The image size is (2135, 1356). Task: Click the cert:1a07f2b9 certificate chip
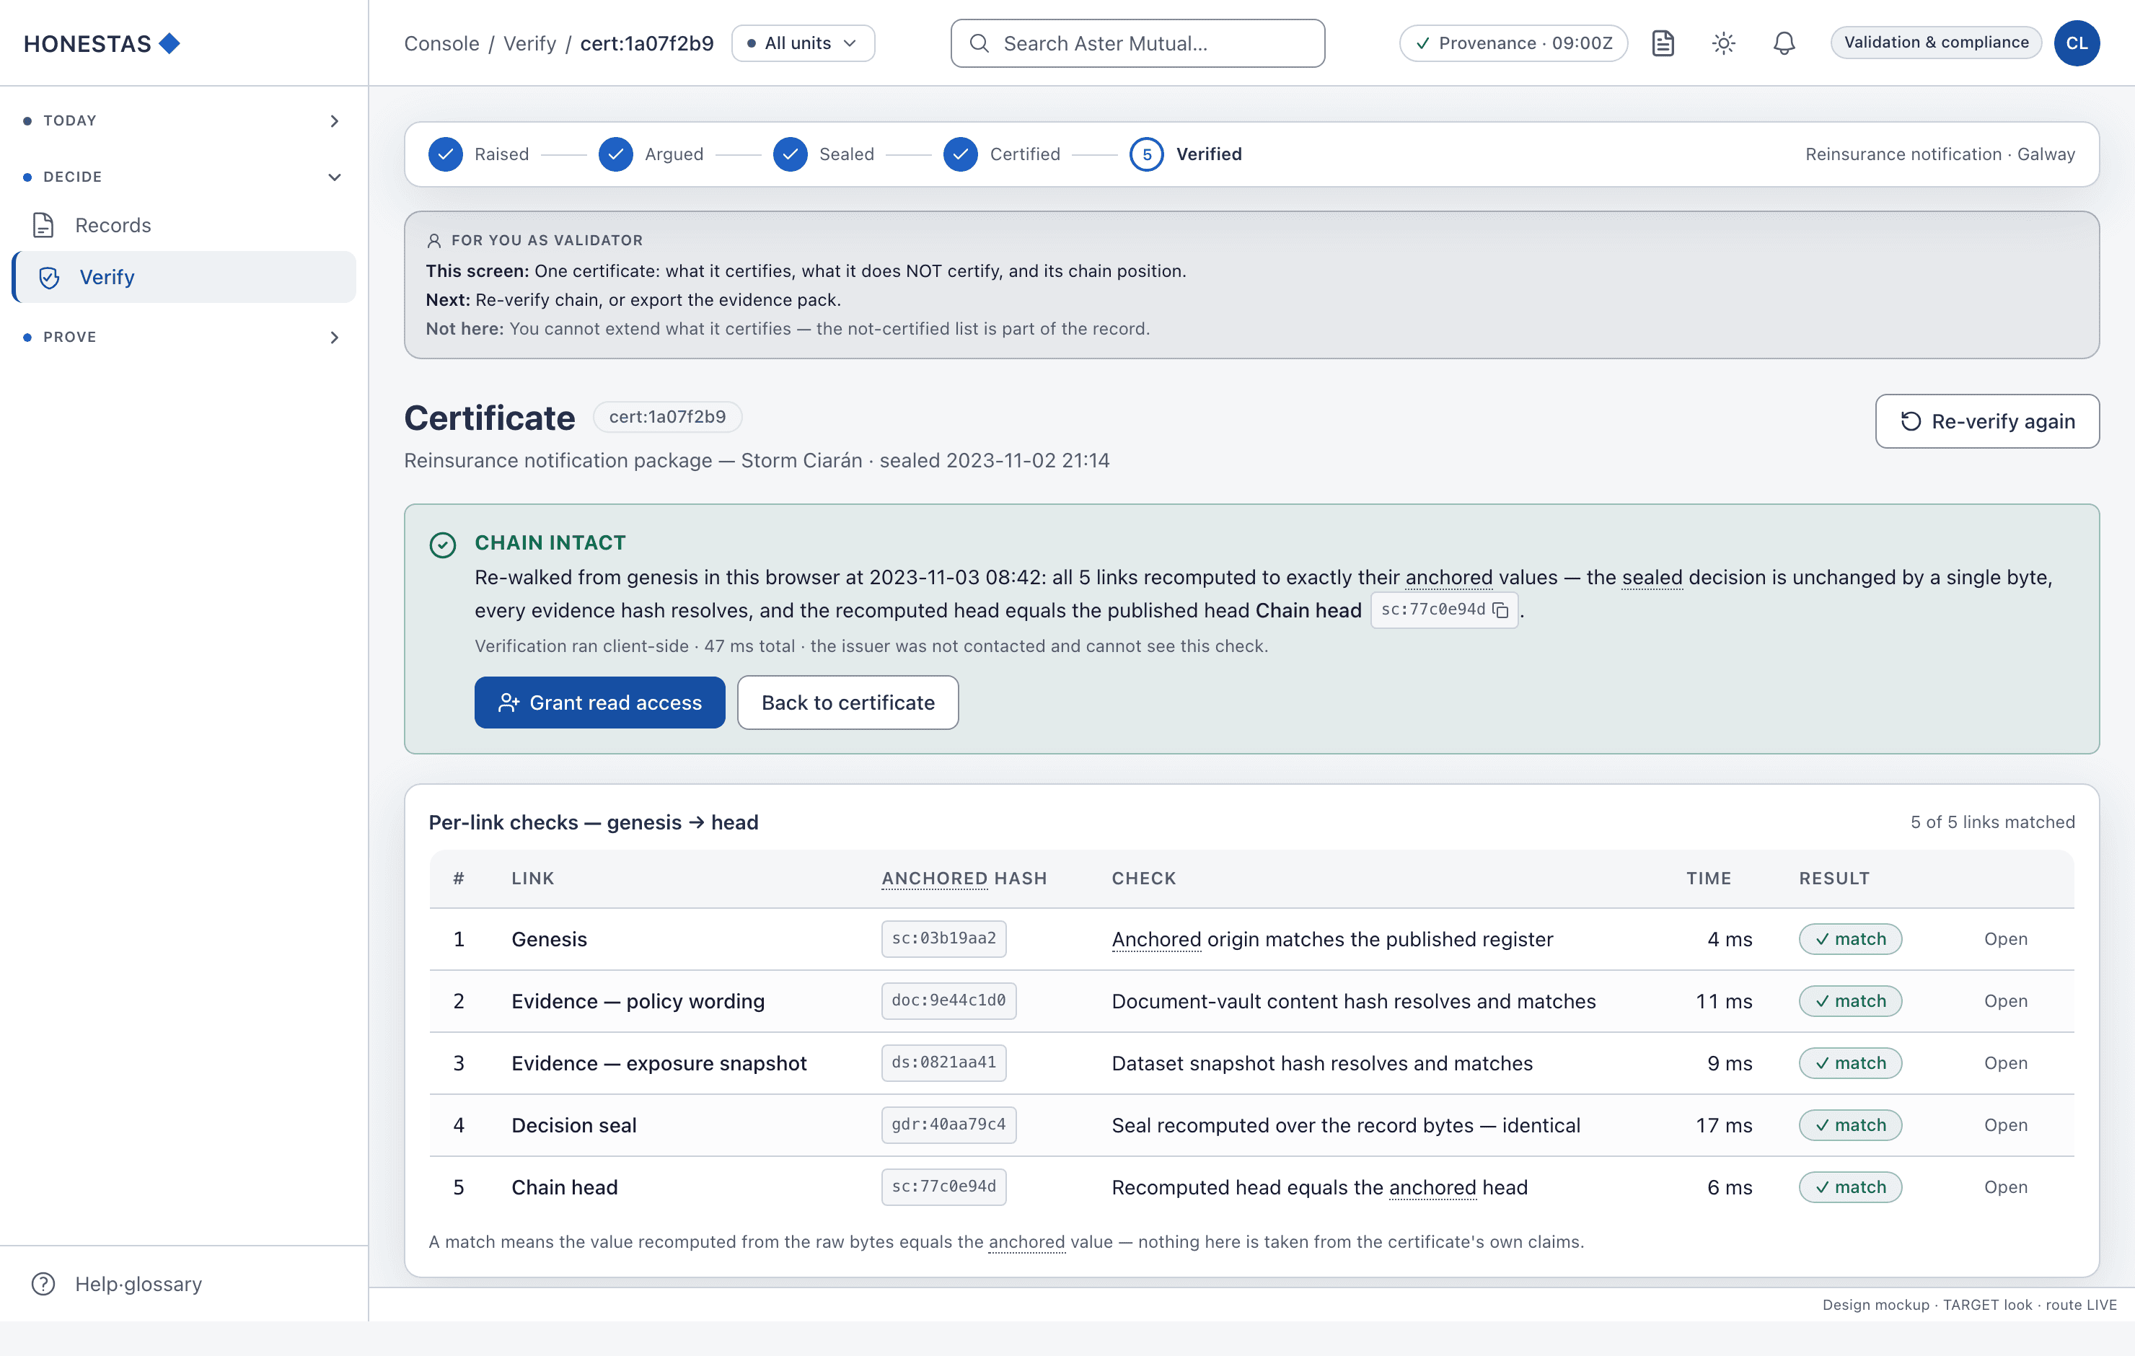point(666,416)
